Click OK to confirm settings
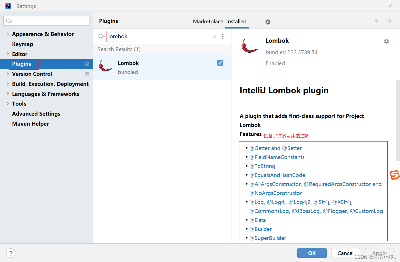The height and width of the screenshot is (262, 400). (x=312, y=253)
